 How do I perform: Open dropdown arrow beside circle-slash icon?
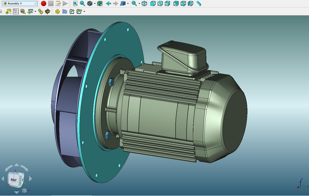click(x=95, y=4)
